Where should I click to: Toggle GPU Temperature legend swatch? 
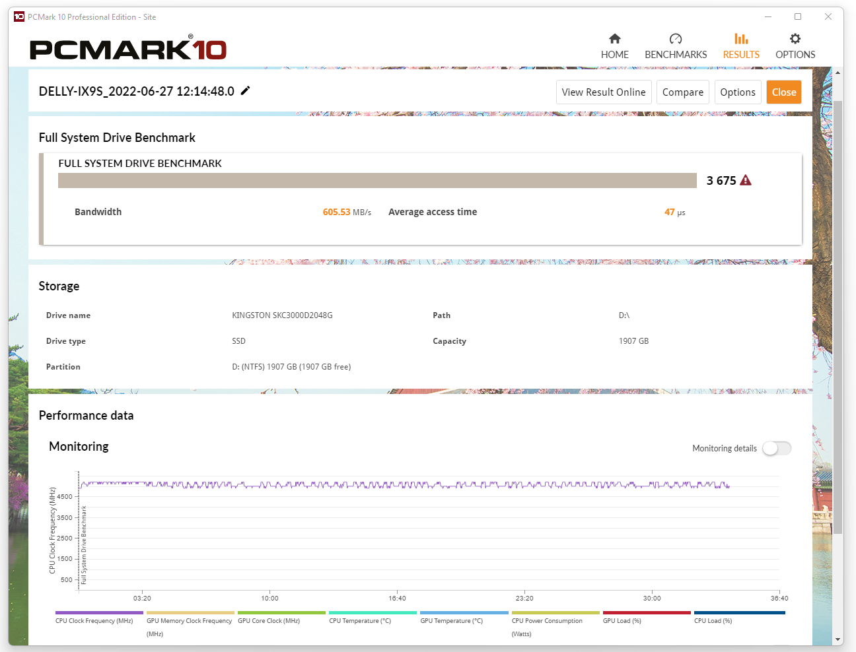(x=464, y=612)
